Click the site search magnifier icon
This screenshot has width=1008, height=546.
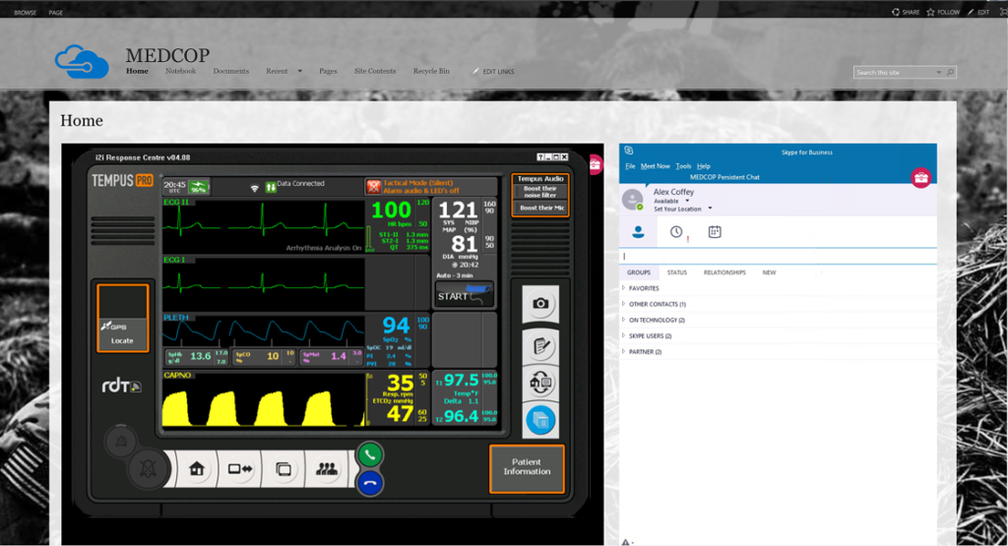click(950, 72)
